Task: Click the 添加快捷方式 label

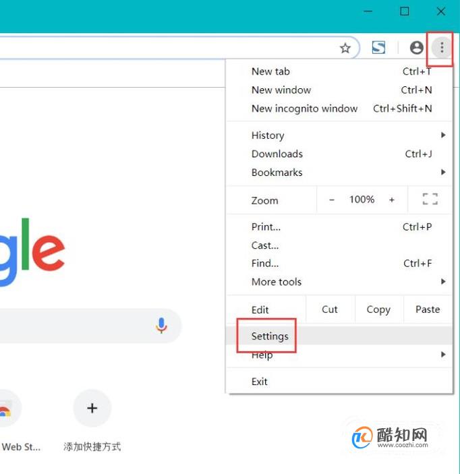Action: tap(92, 447)
